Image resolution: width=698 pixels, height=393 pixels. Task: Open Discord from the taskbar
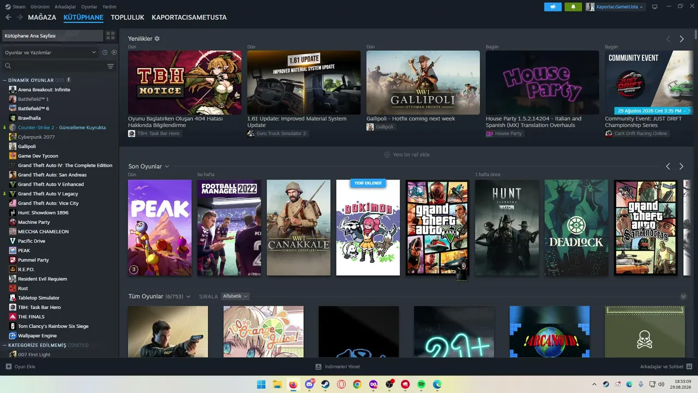point(309,384)
